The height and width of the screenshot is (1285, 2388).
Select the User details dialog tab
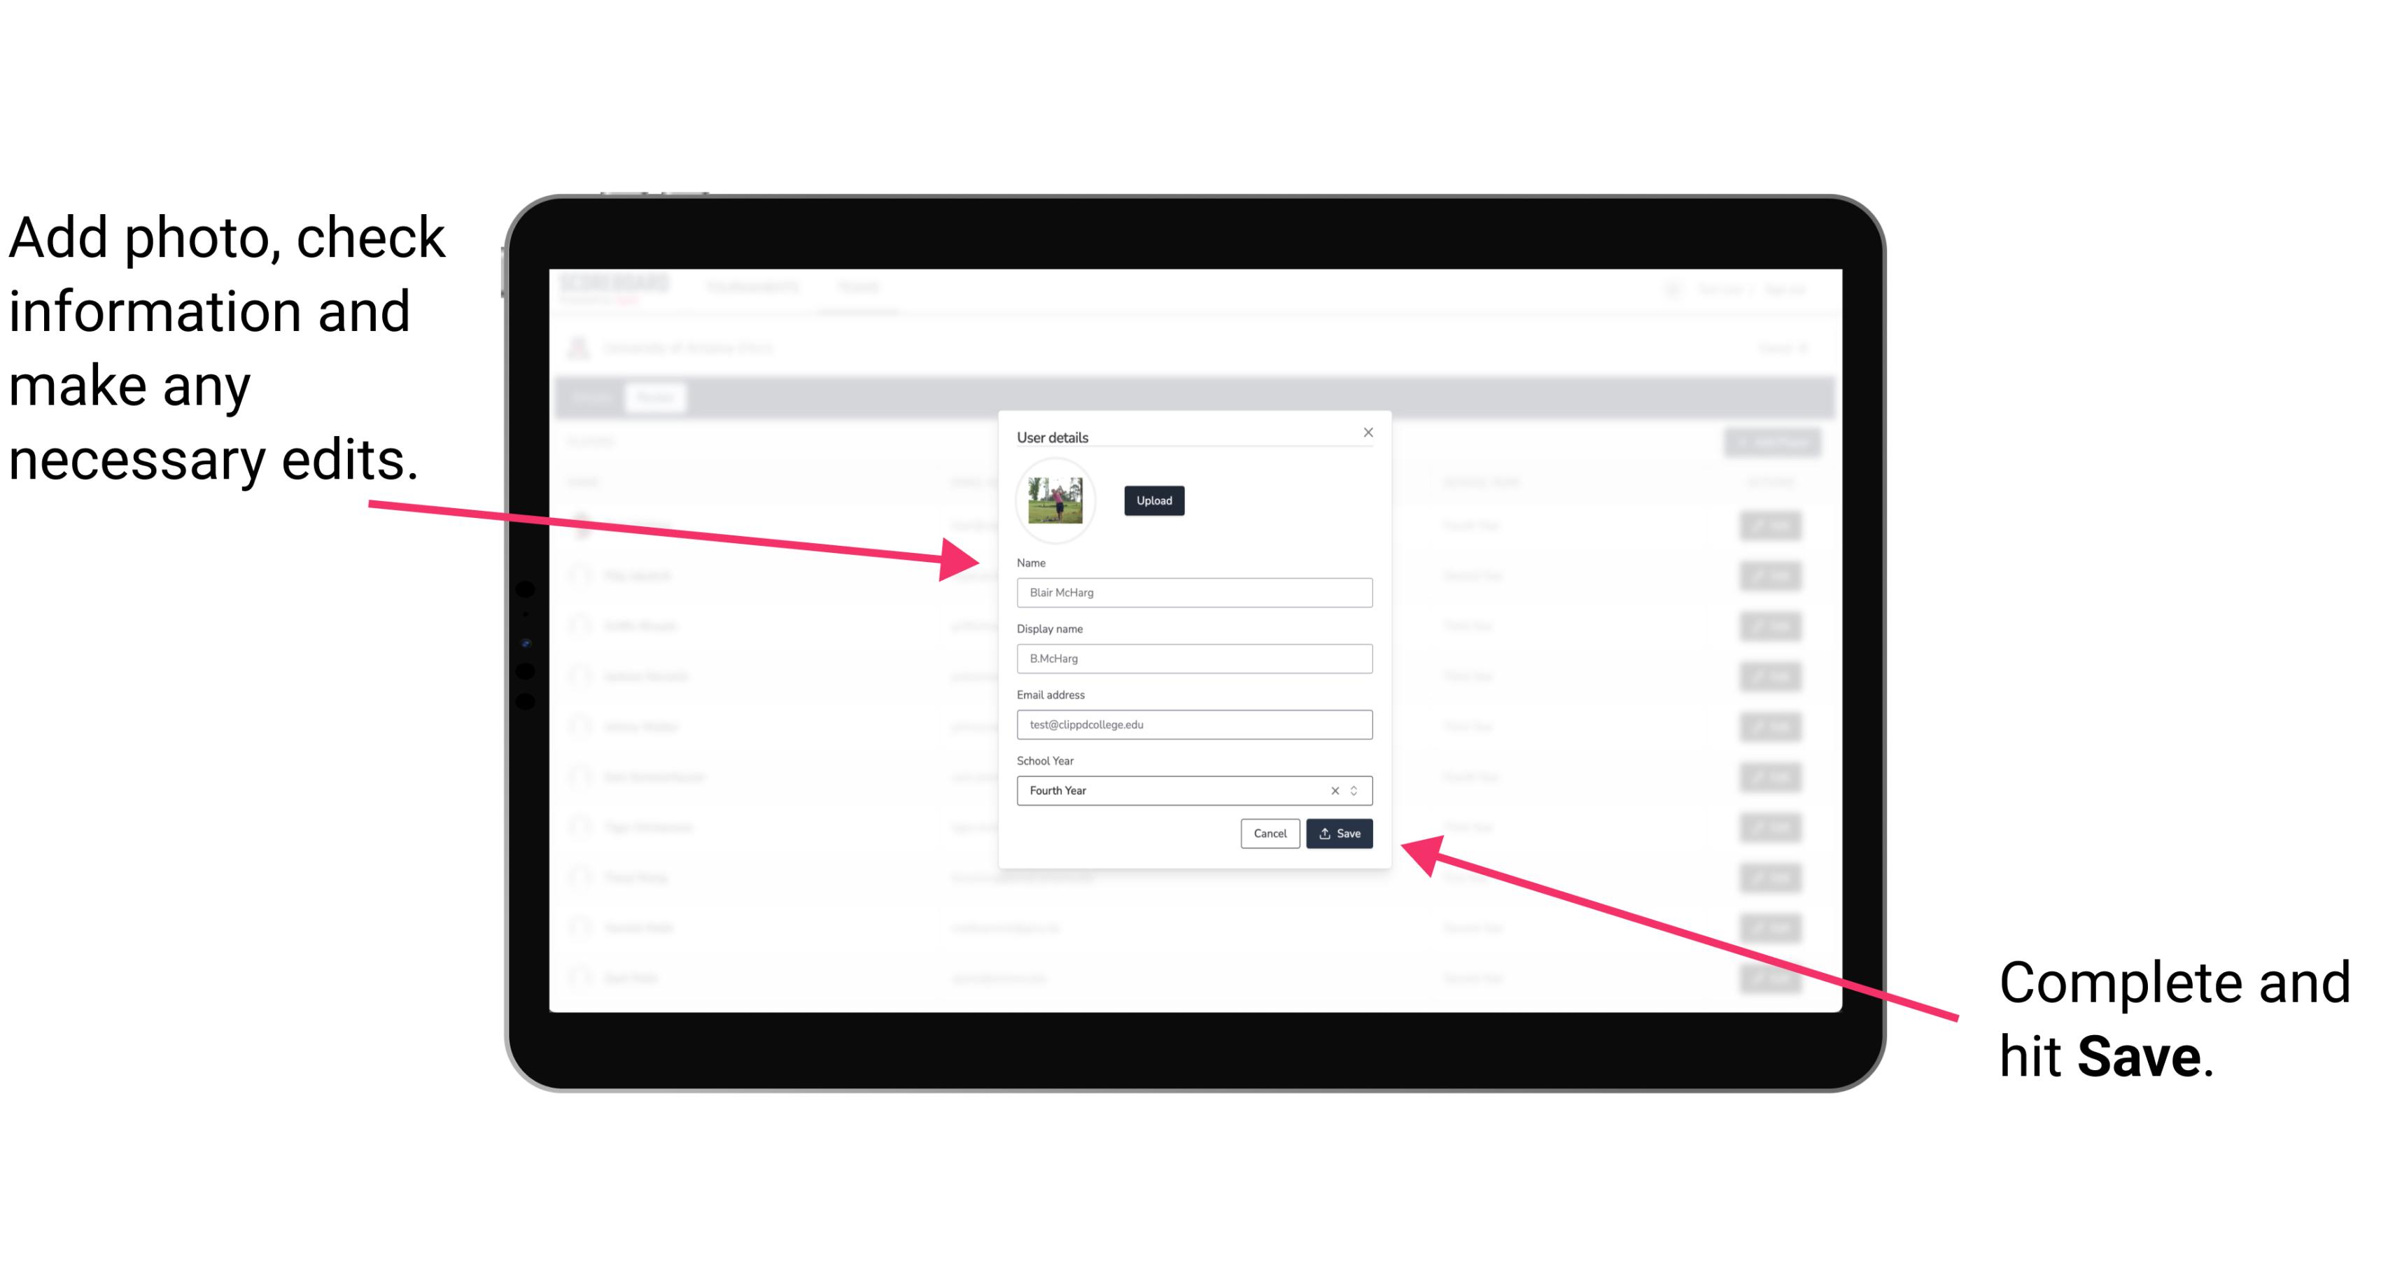(x=1054, y=437)
